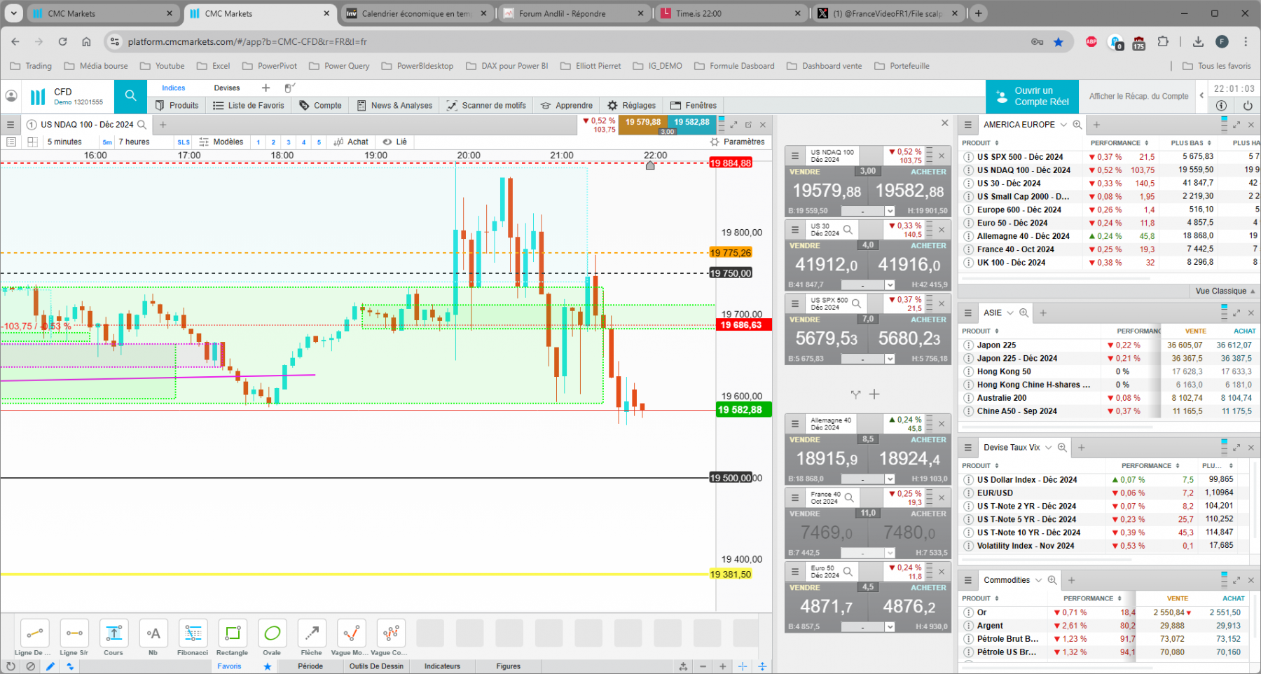
Task: Select the Rectangle drawing tool
Action: click(x=233, y=633)
